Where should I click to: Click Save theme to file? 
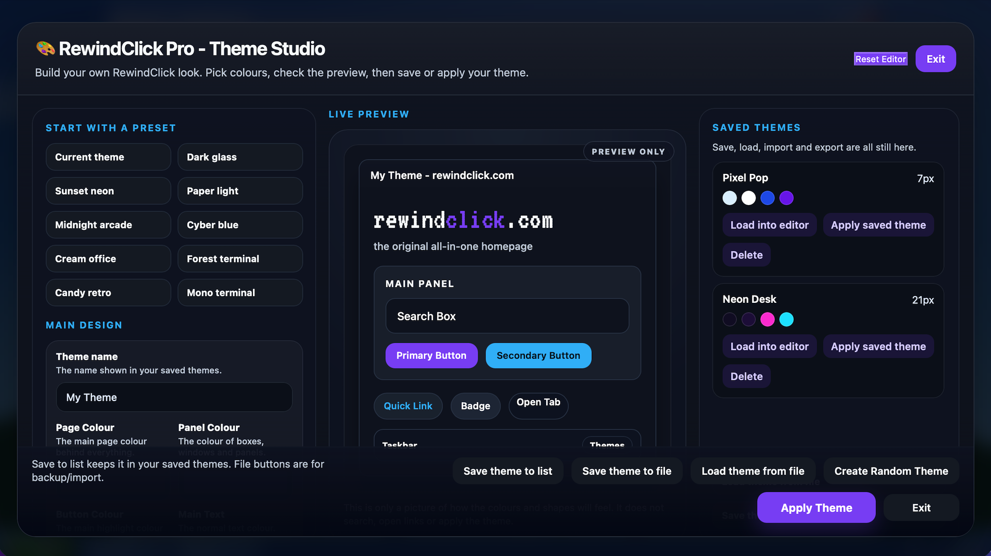pos(627,471)
